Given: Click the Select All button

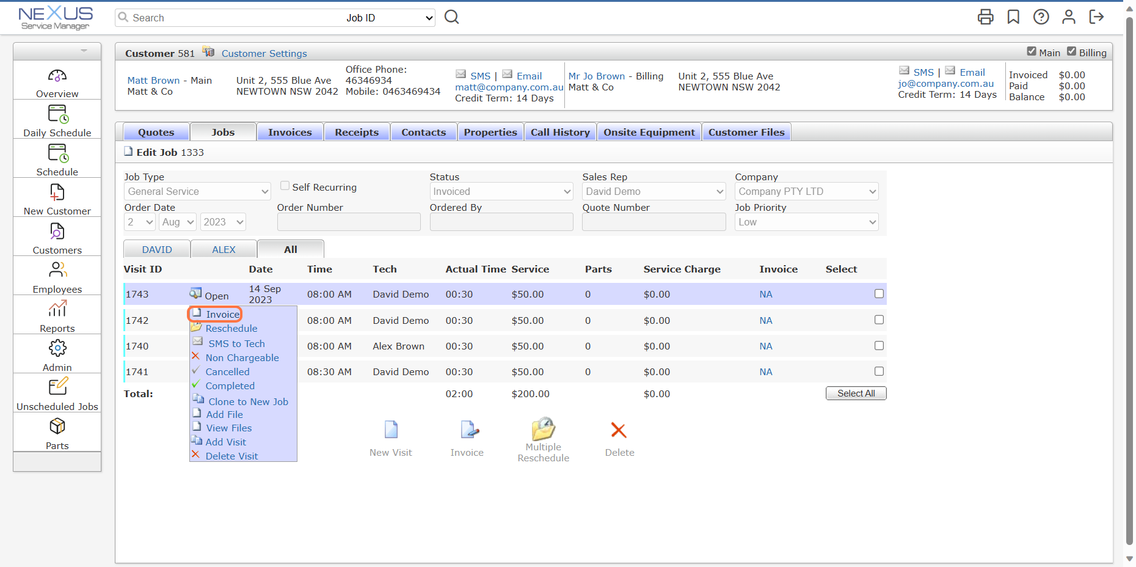Looking at the screenshot, I should click(x=855, y=393).
